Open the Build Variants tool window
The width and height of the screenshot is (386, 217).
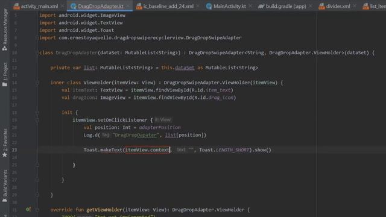(5, 186)
